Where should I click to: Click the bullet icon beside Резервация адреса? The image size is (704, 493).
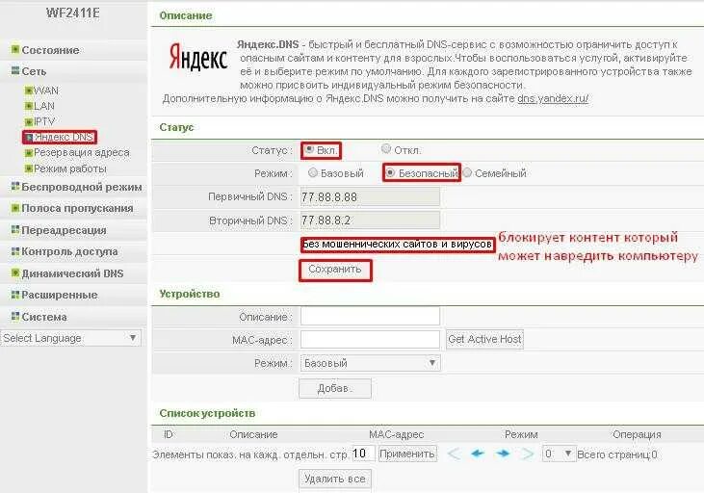[29, 153]
